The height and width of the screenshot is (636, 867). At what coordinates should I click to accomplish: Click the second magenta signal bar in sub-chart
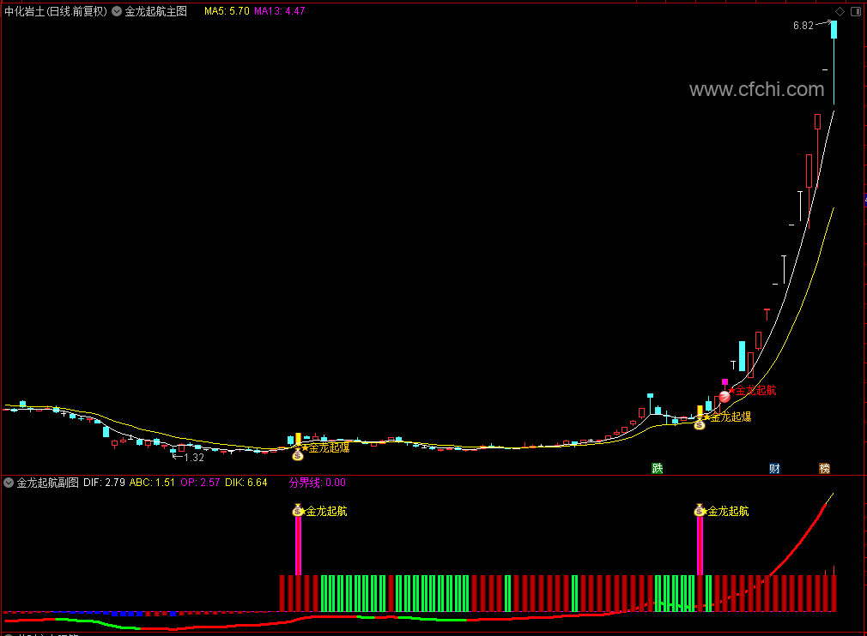(x=700, y=546)
